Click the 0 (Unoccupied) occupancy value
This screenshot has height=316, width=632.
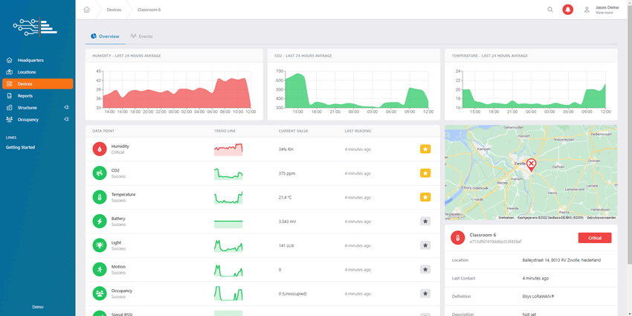pos(293,294)
